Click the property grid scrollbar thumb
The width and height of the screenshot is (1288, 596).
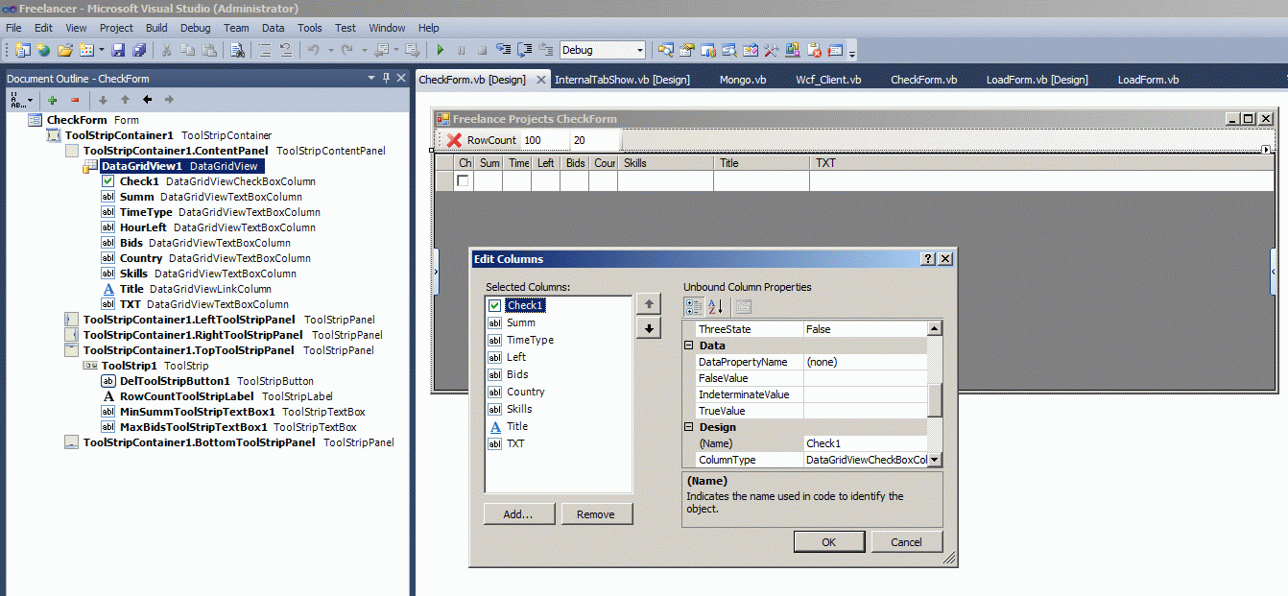click(x=935, y=399)
